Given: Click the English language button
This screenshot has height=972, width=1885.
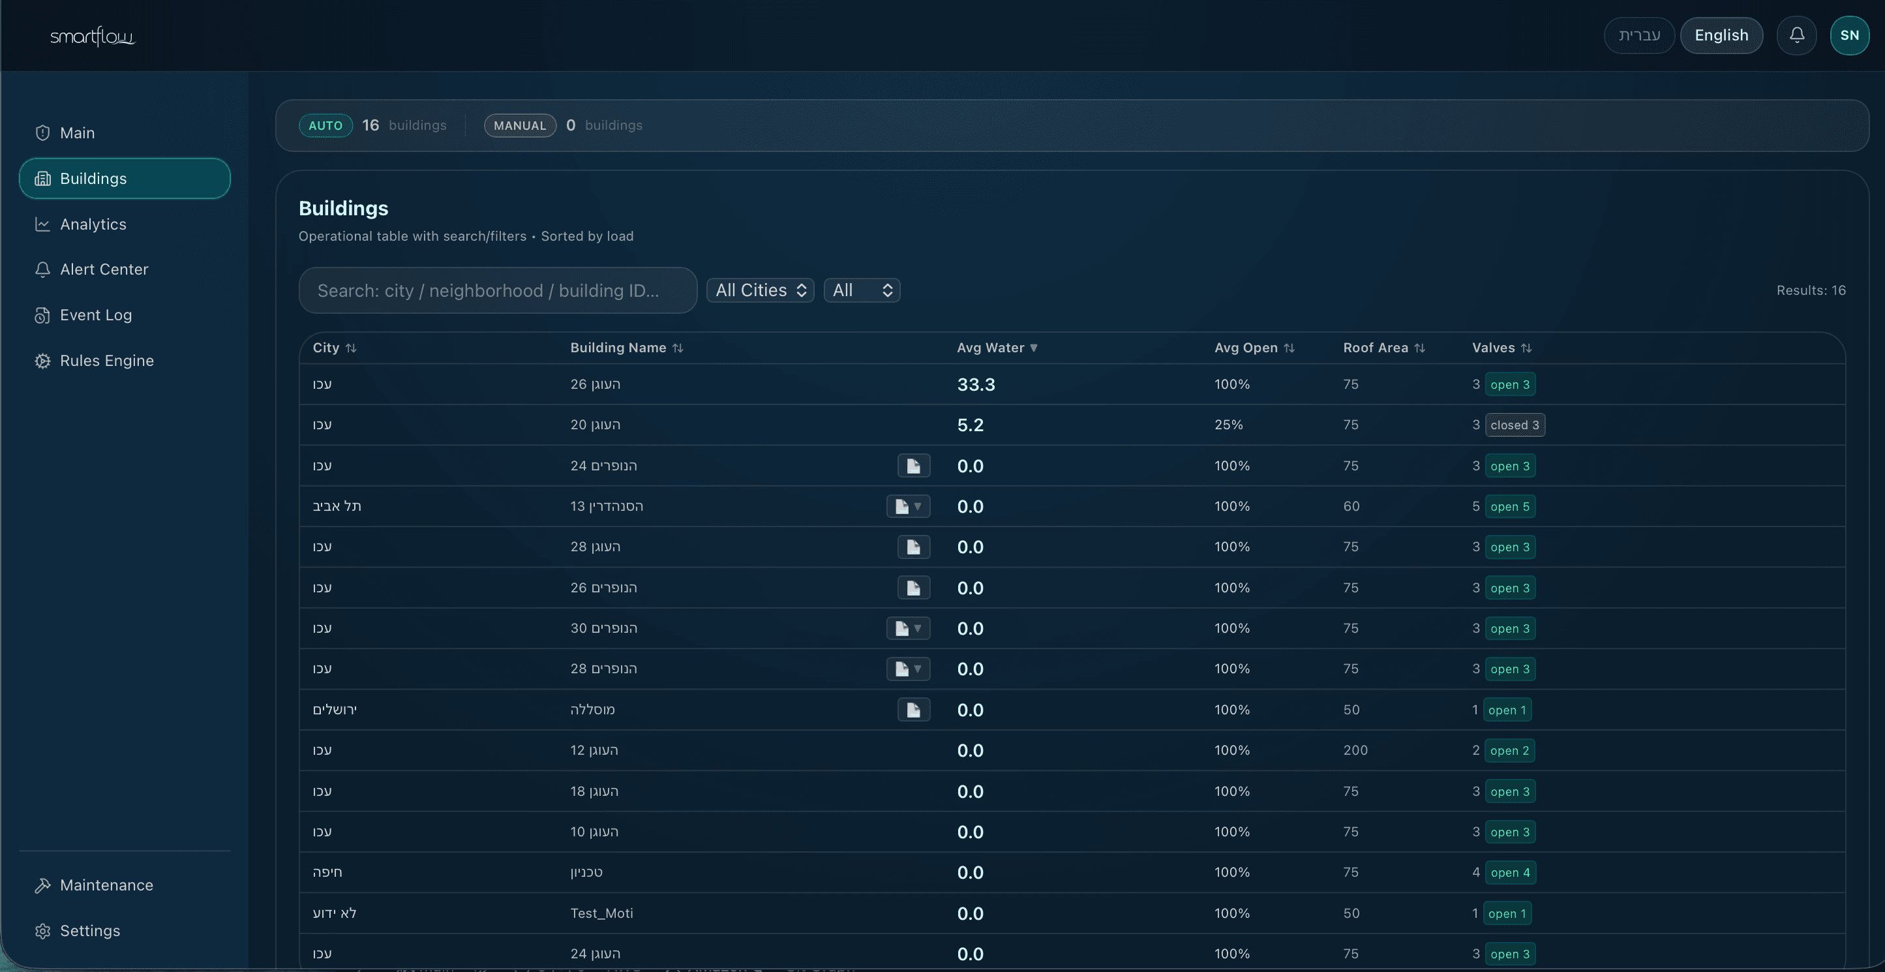Looking at the screenshot, I should (x=1721, y=35).
